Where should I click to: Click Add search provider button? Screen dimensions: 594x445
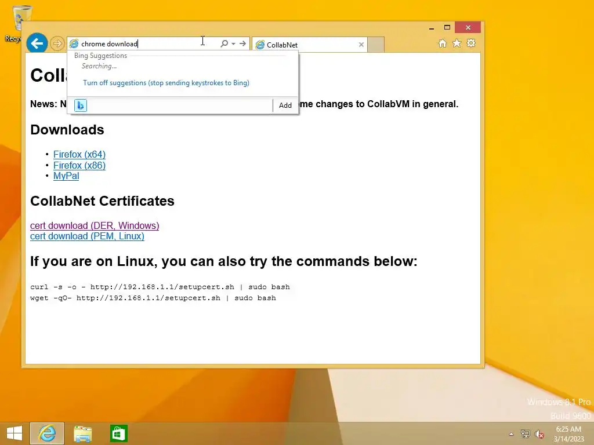pyautogui.click(x=285, y=105)
